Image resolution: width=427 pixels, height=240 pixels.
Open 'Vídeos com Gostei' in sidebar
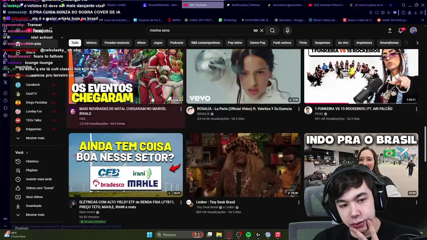point(35,188)
